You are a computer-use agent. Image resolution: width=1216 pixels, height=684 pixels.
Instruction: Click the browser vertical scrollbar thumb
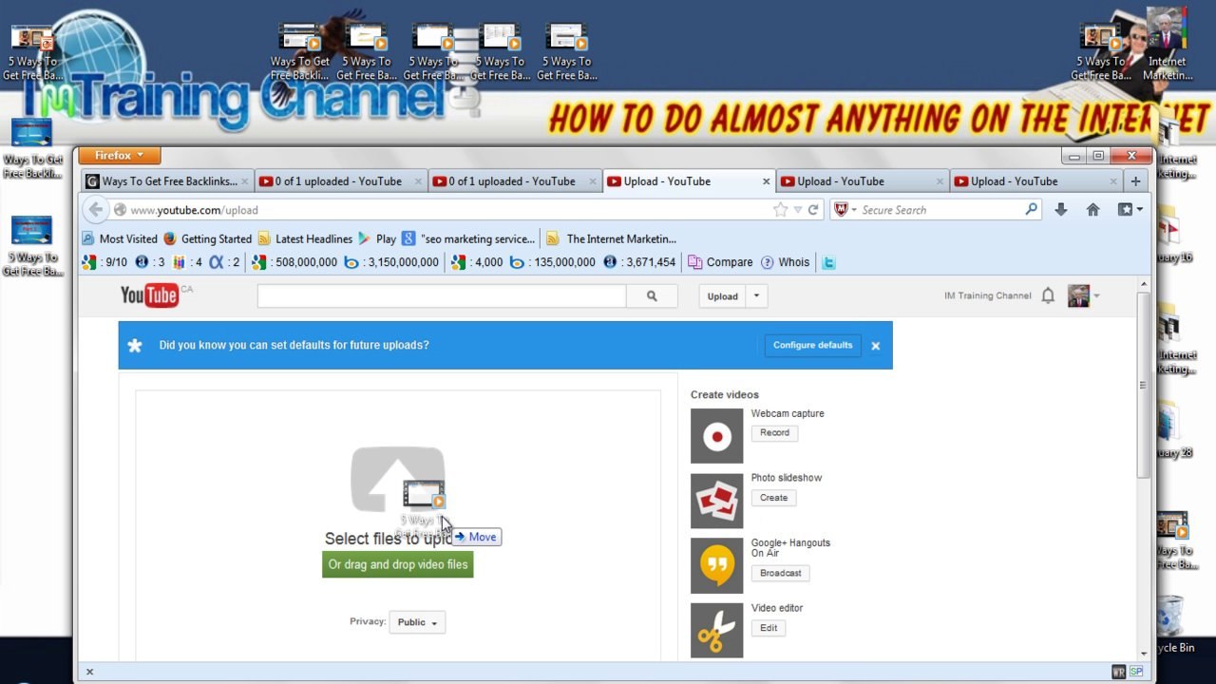tap(1144, 385)
